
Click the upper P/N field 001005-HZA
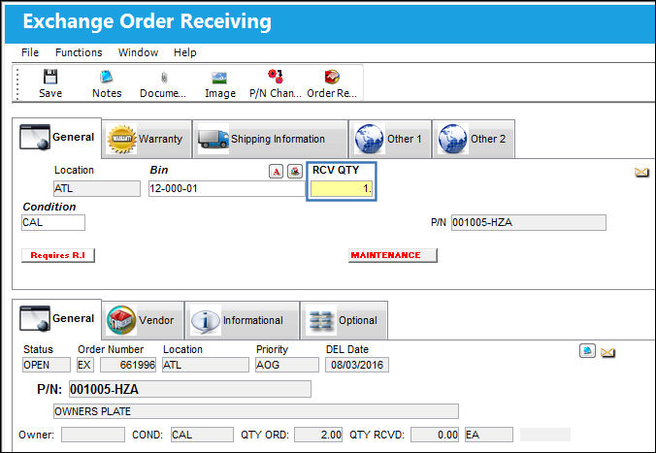(529, 222)
